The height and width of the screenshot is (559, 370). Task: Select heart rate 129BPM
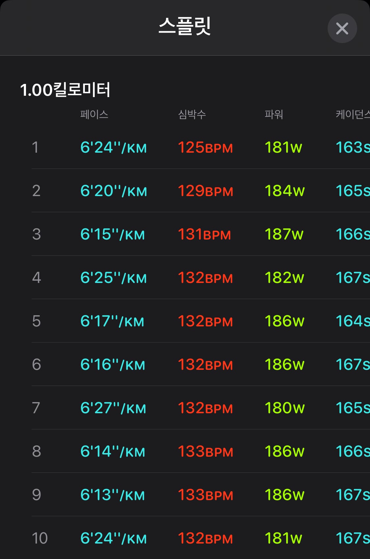[x=206, y=191]
